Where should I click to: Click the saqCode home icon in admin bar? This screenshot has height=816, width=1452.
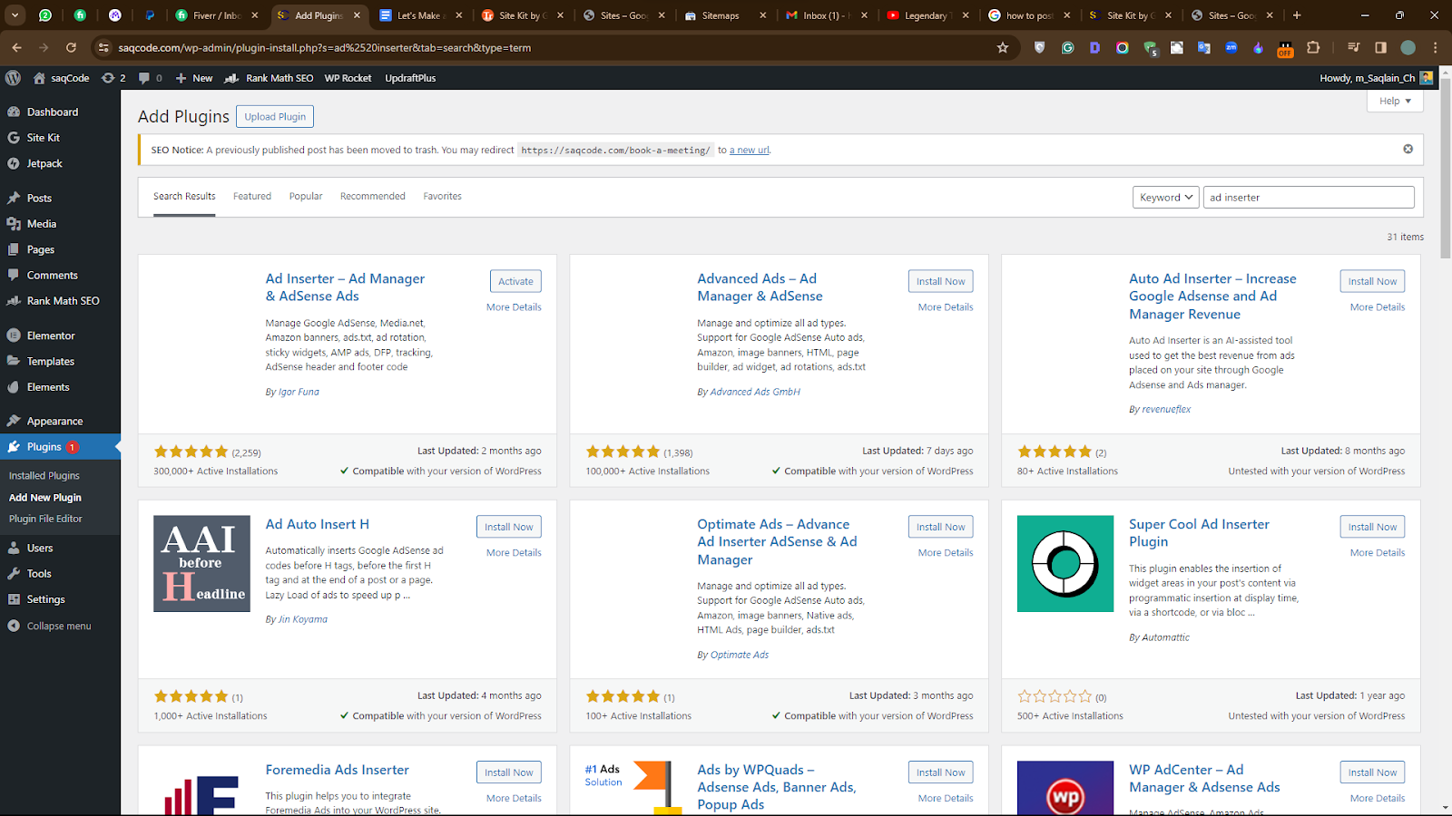39,78
